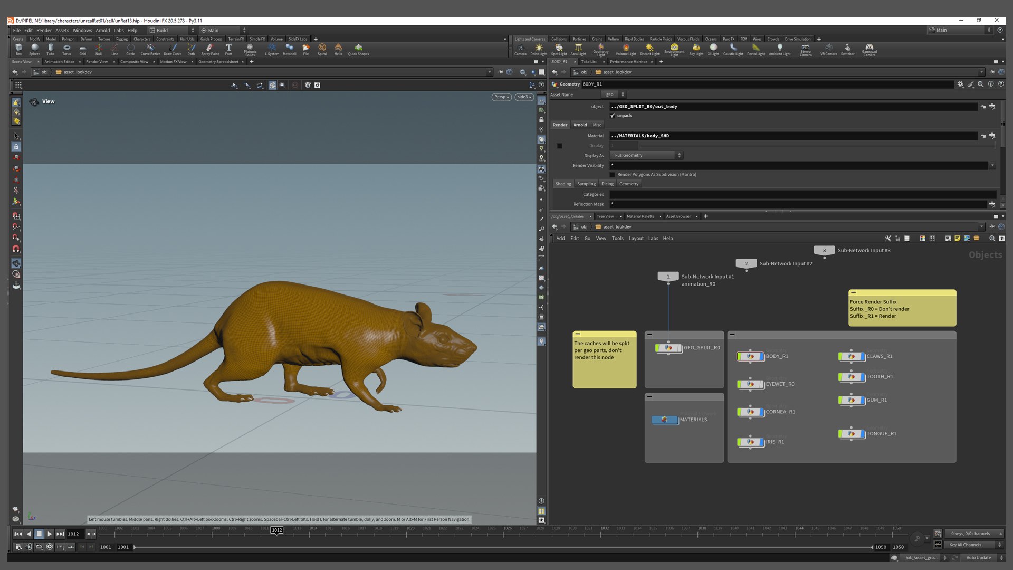Toggle the Display checkbox in Render tab
This screenshot has height=570, width=1013.
pyautogui.click(x=559, y=146)
